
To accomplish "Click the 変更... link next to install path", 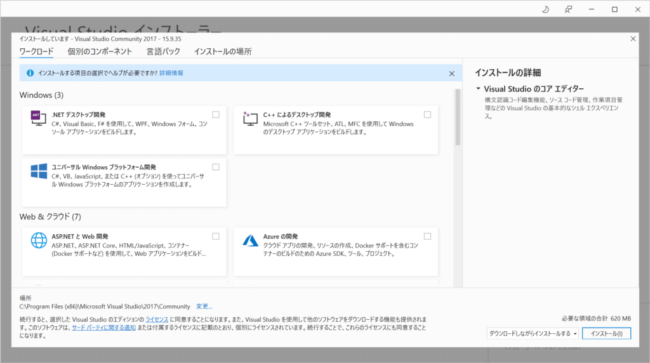I will [204, 306].
